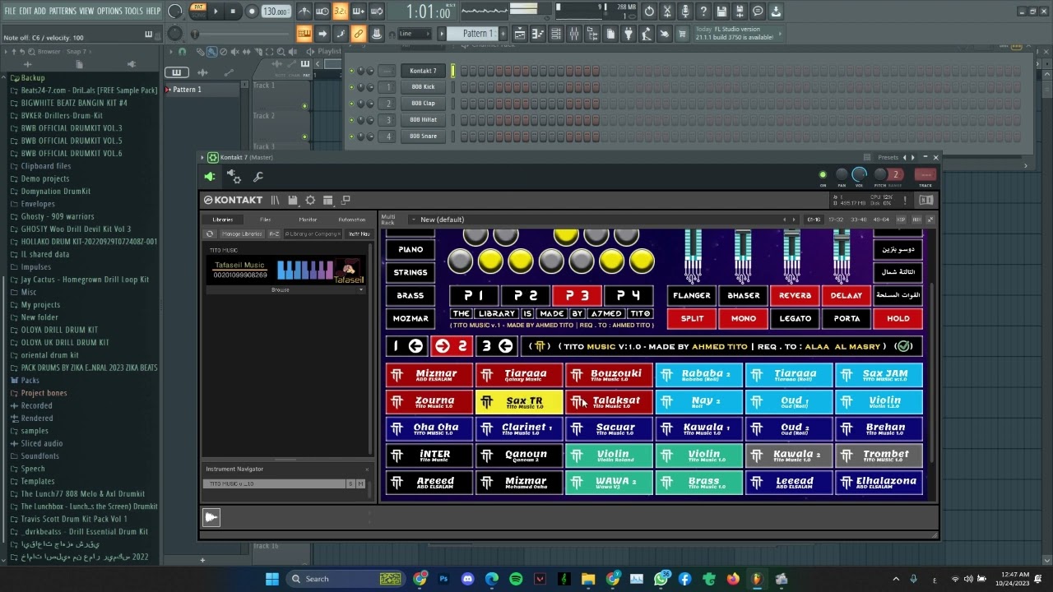Select Kontakt 7 channel button
Viewport: 1053px width, 592px height.
(423, 71)
